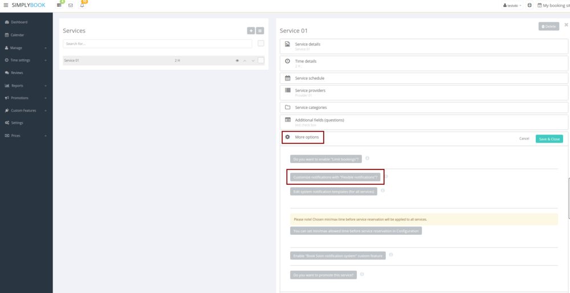Click the Cancel link

524,139
